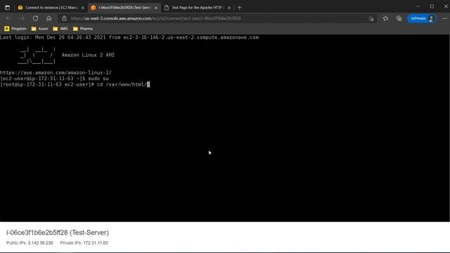
Task: Open a new browser tab
Action: pyautogui.click(x=240, y=8)
